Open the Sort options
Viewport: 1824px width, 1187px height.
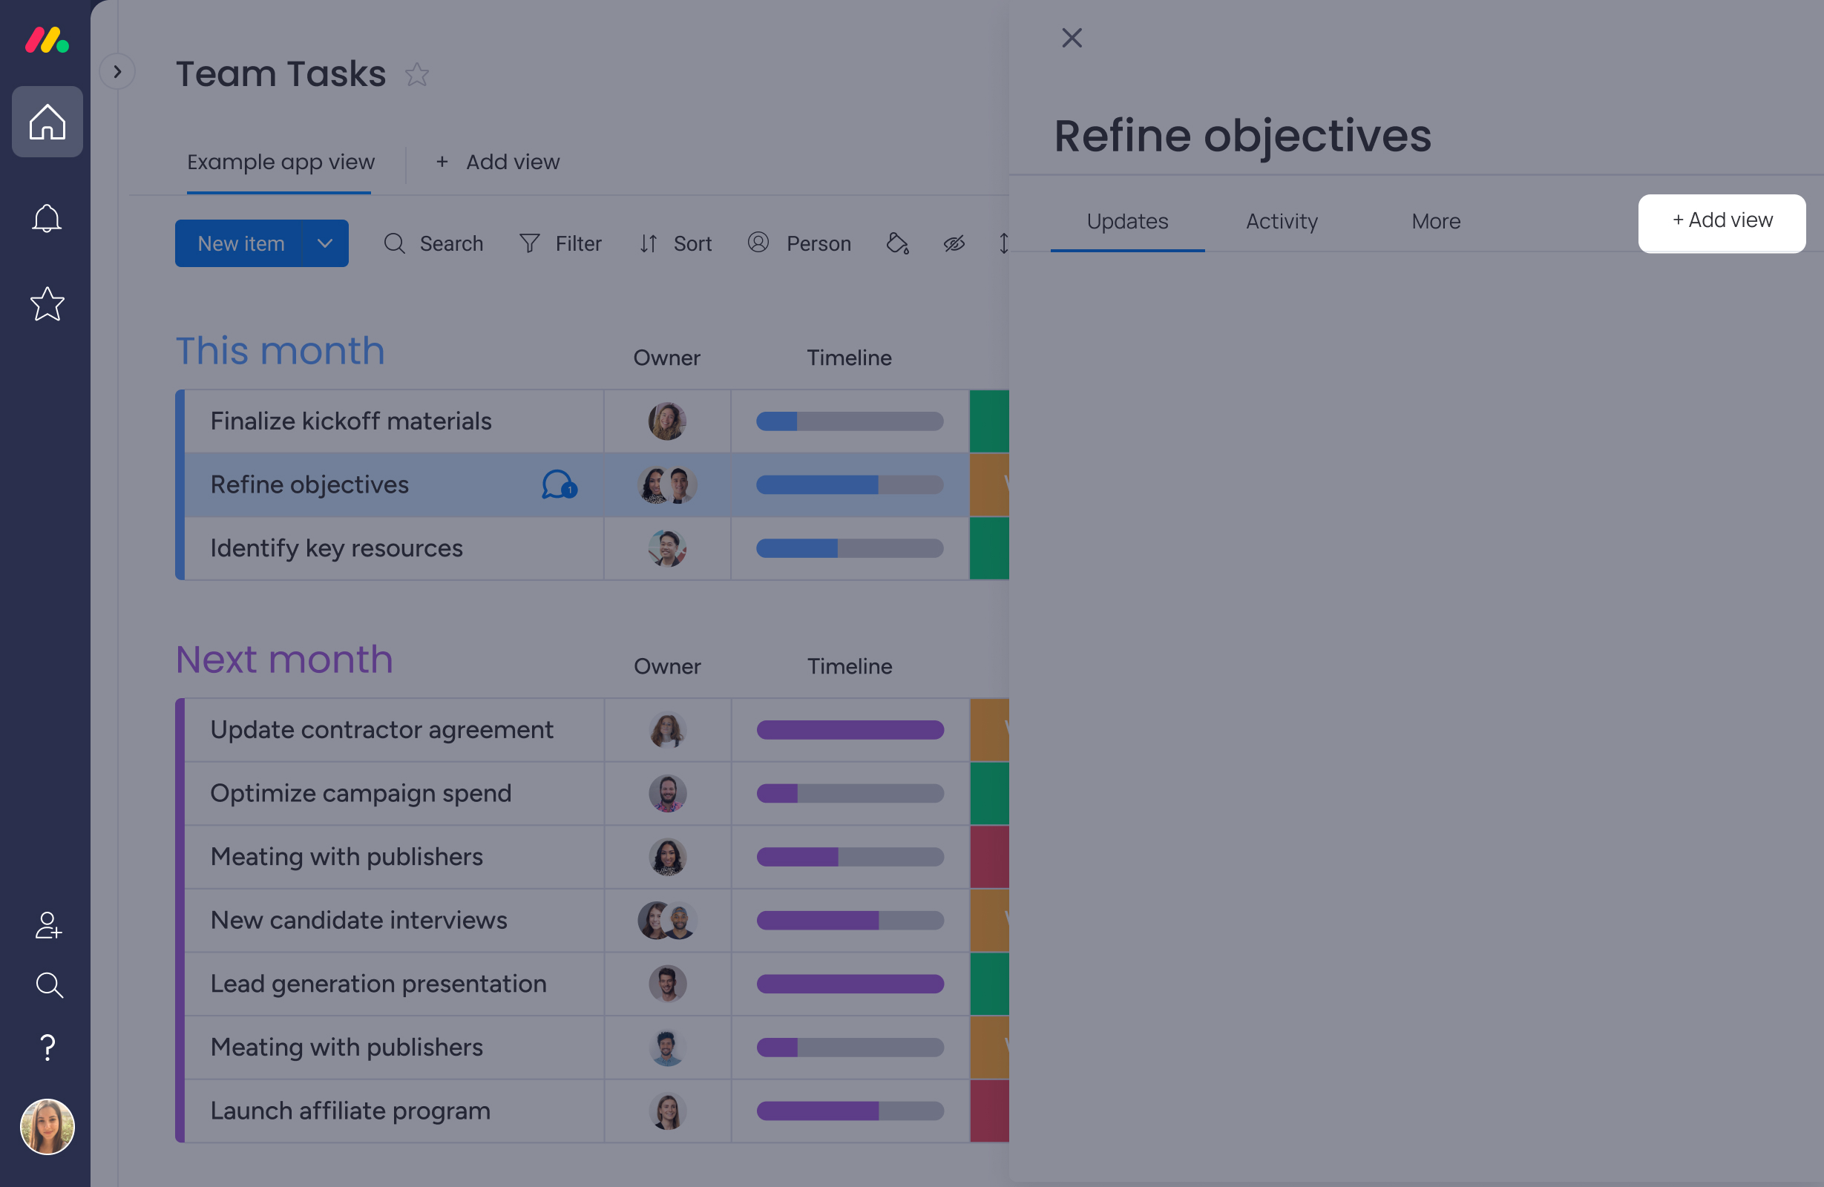[x=676, y=243]
